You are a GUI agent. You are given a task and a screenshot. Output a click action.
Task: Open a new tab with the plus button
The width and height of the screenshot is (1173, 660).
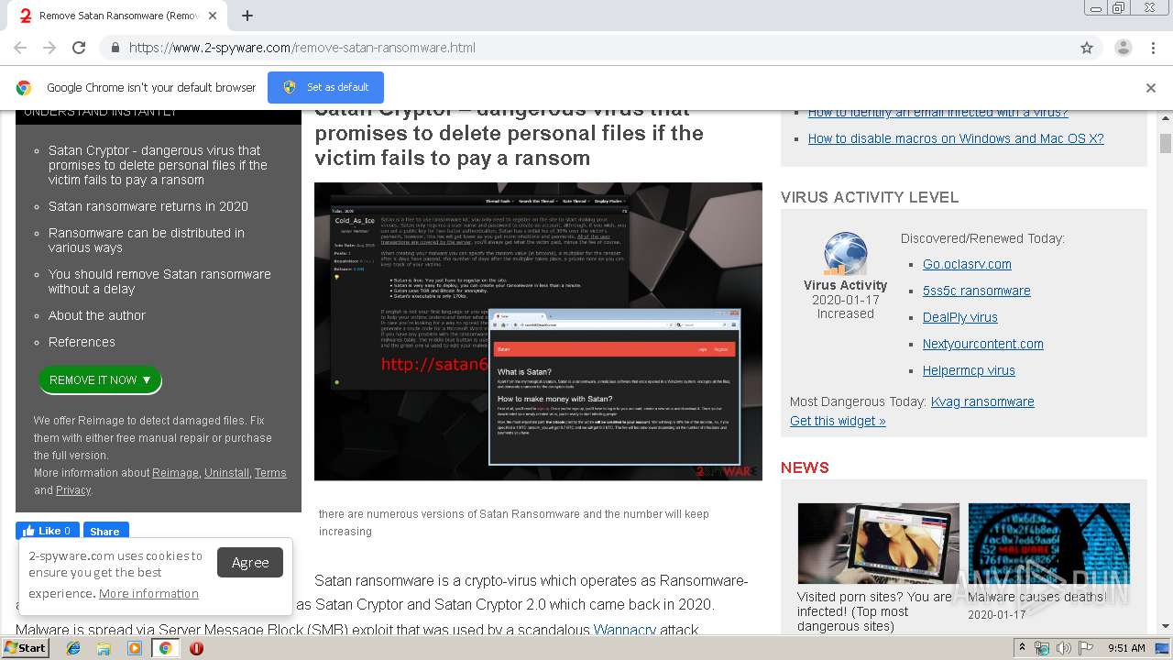(x=247, y=16)
